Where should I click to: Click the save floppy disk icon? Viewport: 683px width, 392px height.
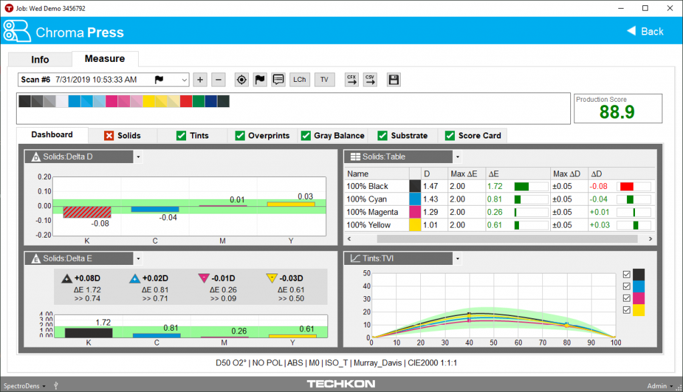pyautogui.click(x=394, y=80)
